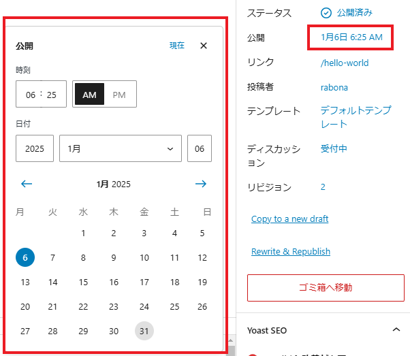Collapse the Yoast SEO panel
This screenshot has width=410, height=356.
(396, 330)
